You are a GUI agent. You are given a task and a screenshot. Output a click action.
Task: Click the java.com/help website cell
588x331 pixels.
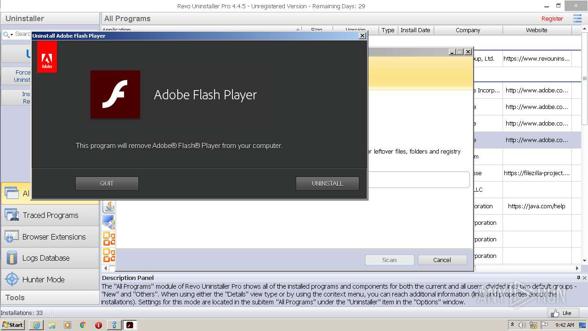click(x=537, y=206)
